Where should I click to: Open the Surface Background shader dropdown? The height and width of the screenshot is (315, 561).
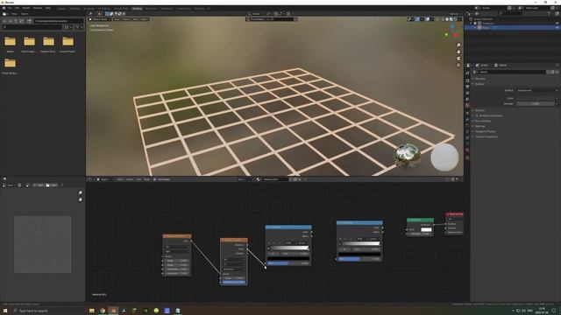pos(537,90)
